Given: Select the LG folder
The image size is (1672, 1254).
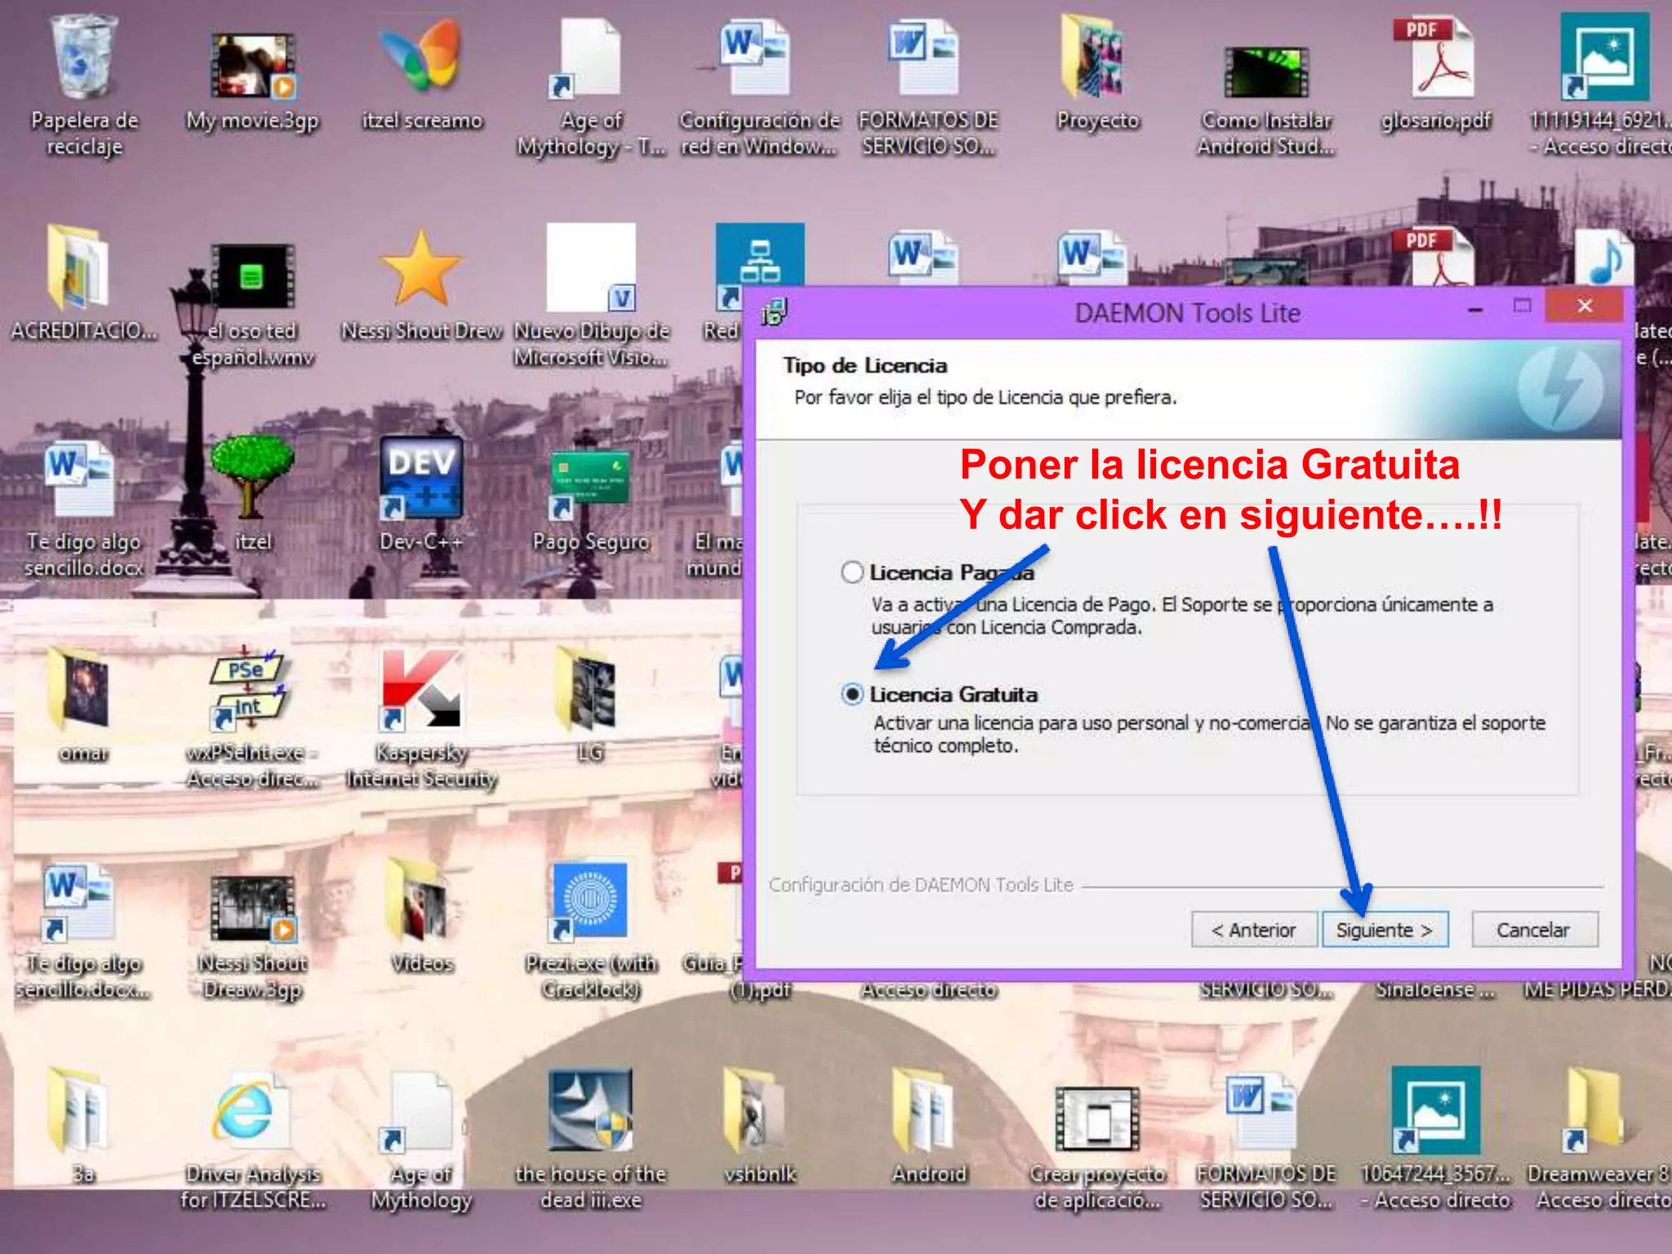Looking at the screenshot, I should [591, 704].
